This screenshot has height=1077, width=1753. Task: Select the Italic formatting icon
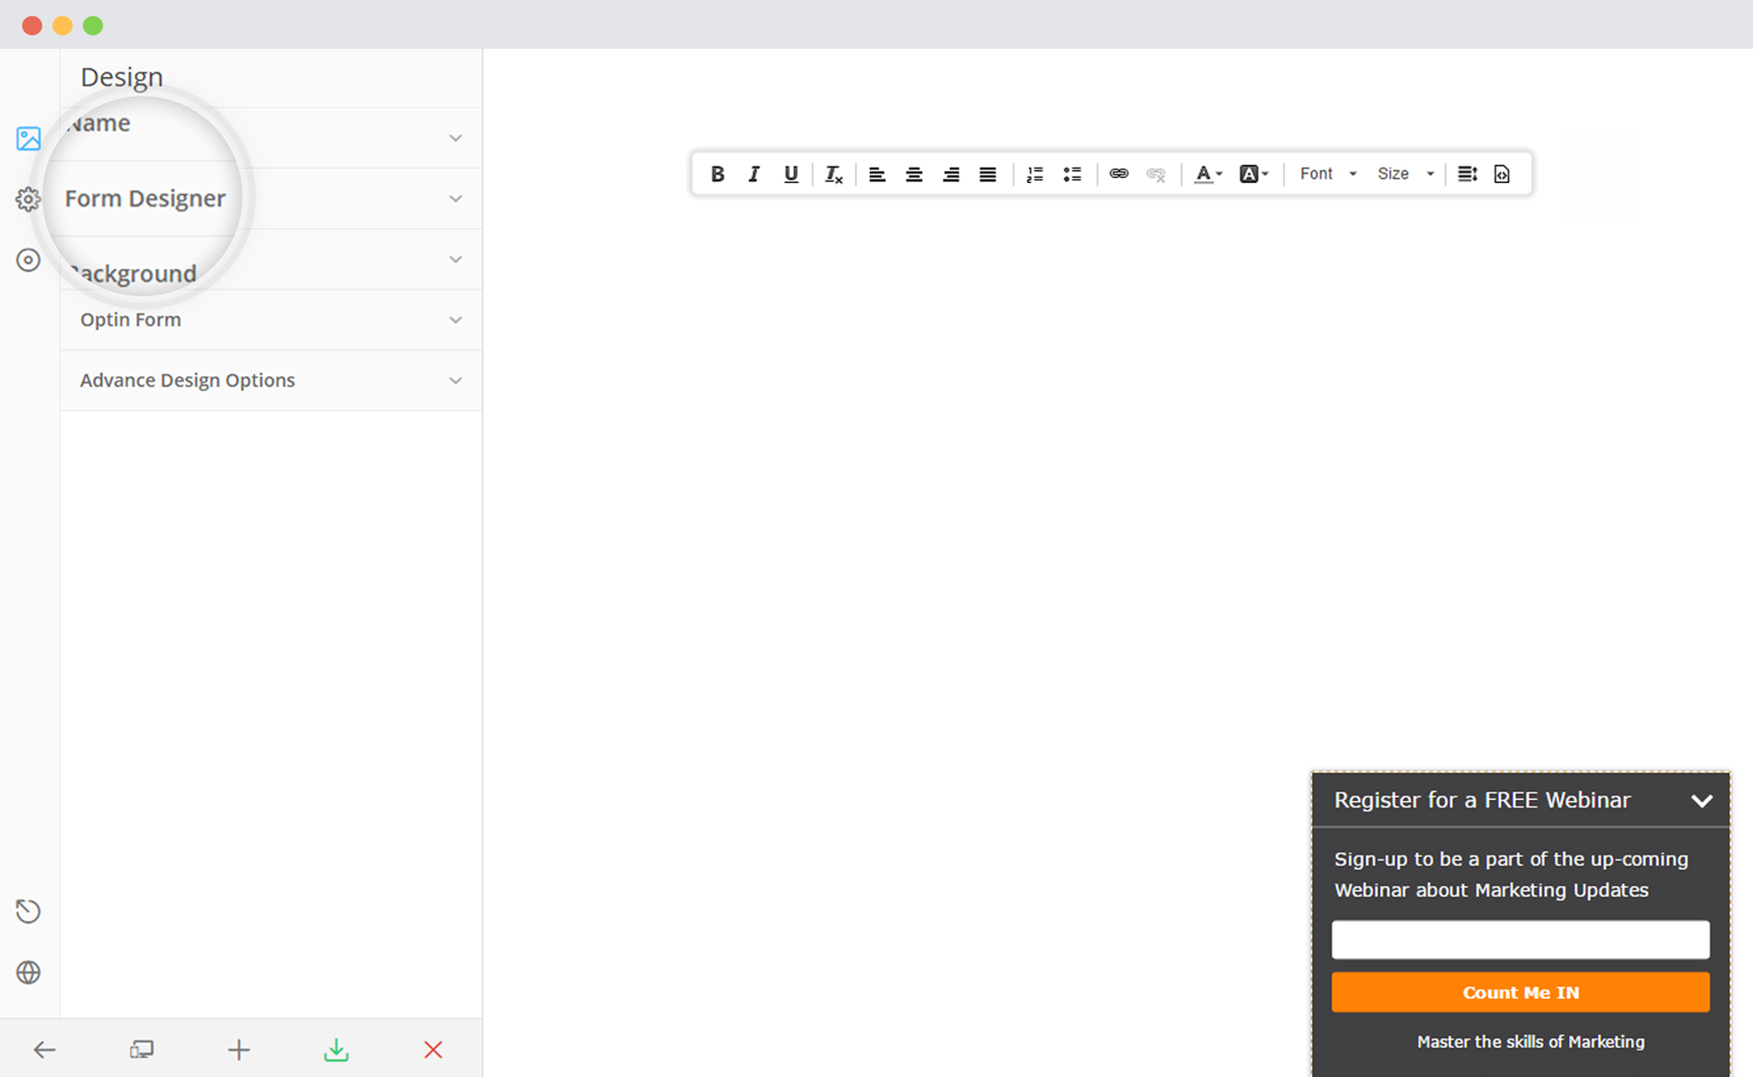pyautogui.click(x=752, y=174)
